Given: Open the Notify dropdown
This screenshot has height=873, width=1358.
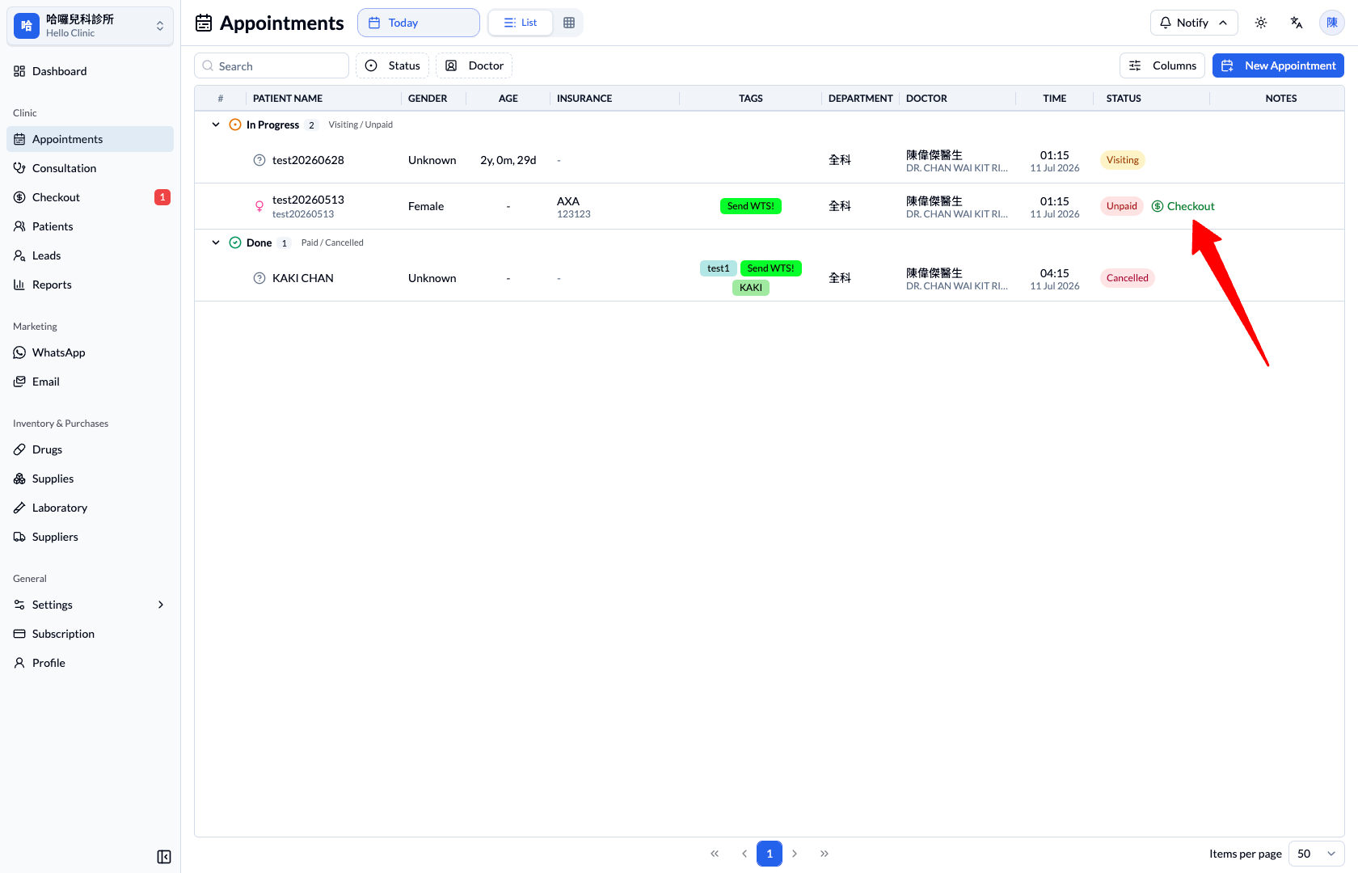Looking at the screenshot, I should pos(1194,23).
